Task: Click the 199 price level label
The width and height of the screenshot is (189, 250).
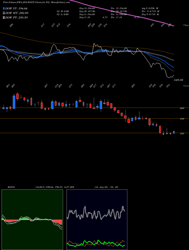Action: [182, 119]
